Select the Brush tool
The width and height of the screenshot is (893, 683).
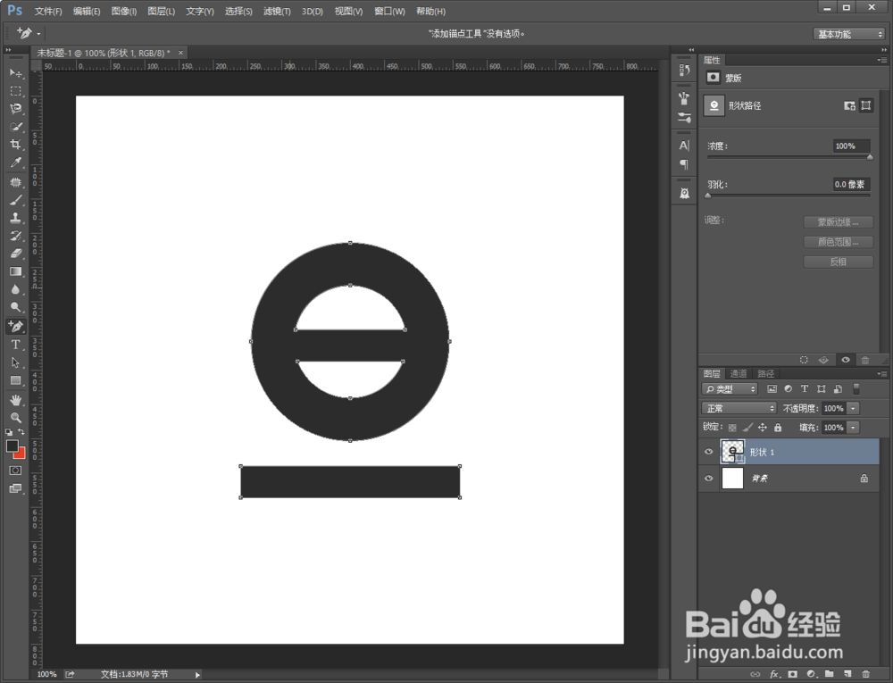tap(15, 200)
